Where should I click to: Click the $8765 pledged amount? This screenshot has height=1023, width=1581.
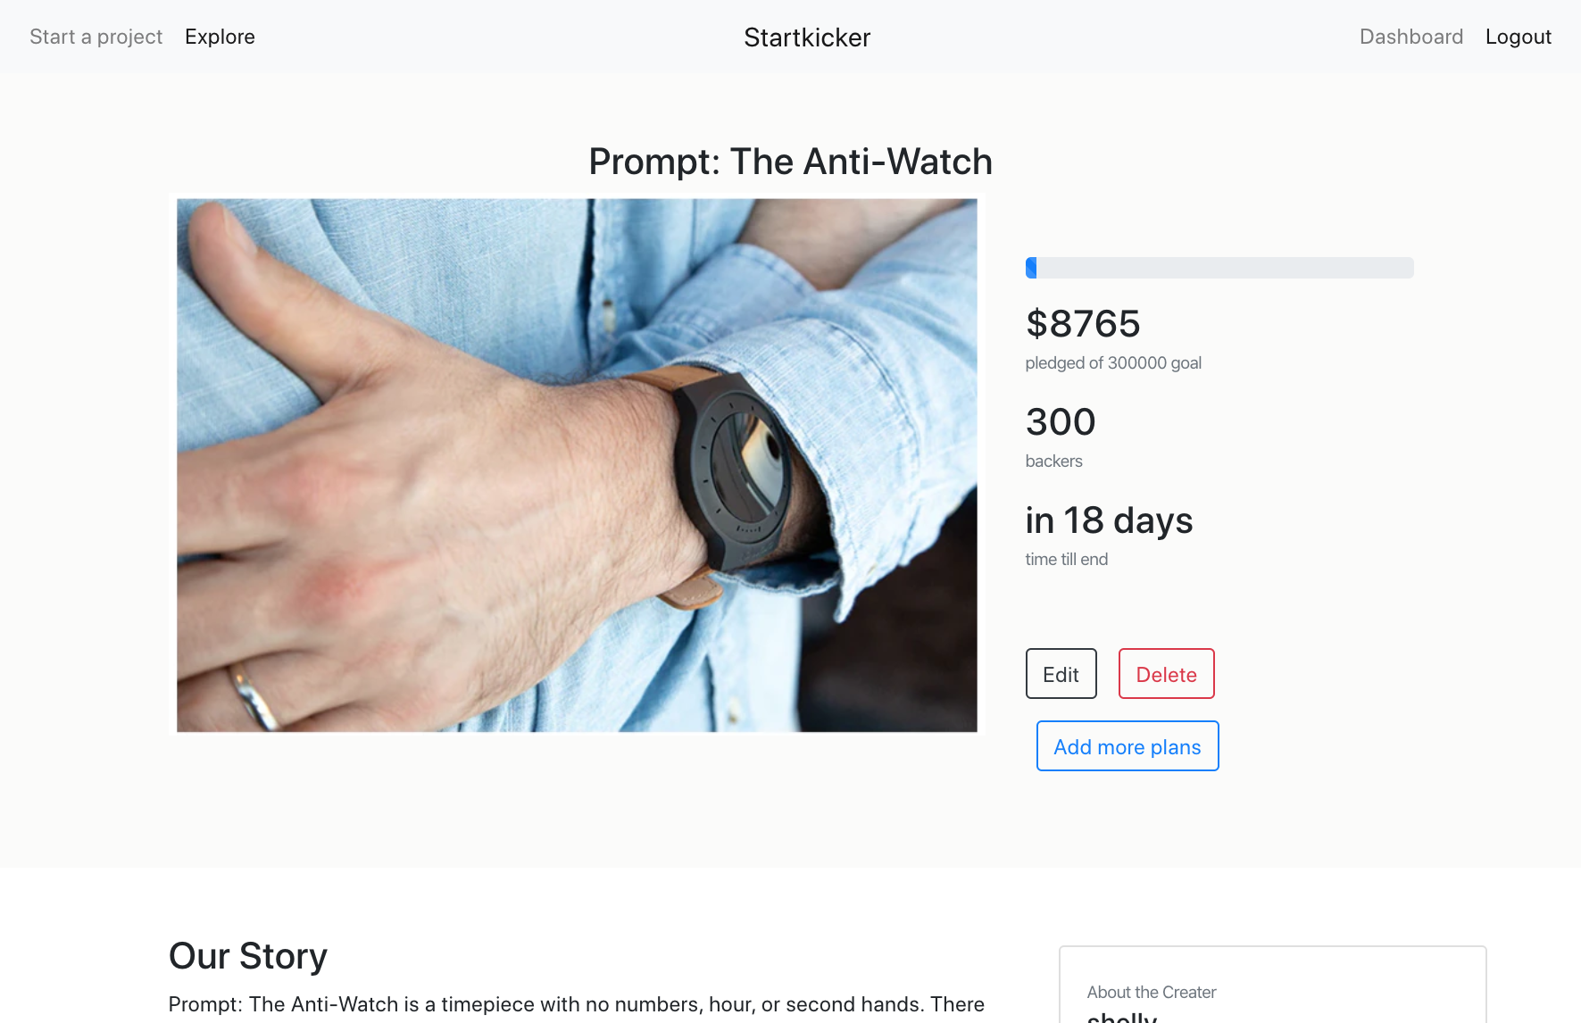tap(1083, 323)
